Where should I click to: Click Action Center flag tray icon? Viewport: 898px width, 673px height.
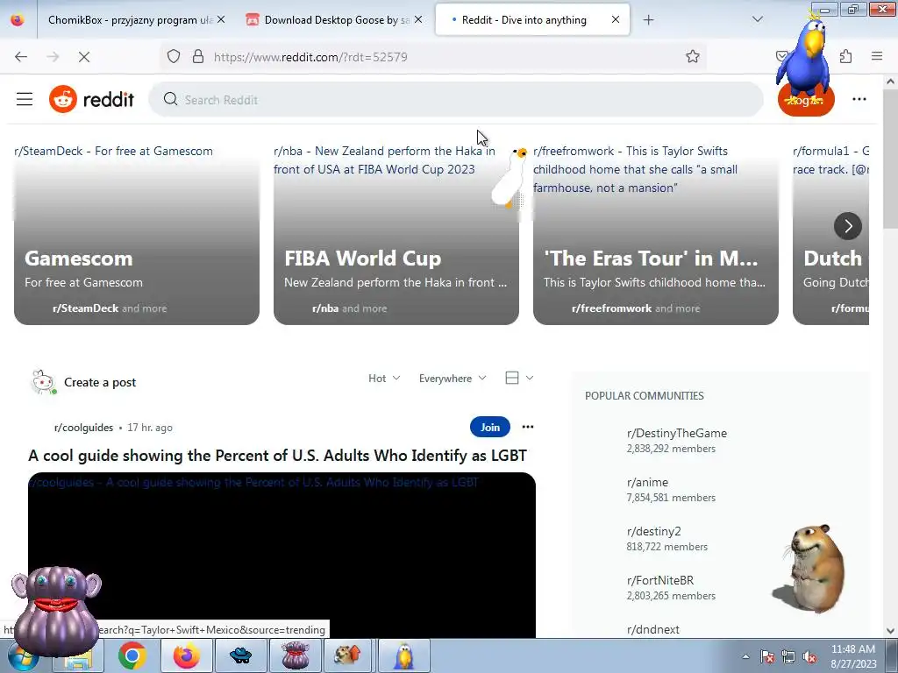click(766, 657)
